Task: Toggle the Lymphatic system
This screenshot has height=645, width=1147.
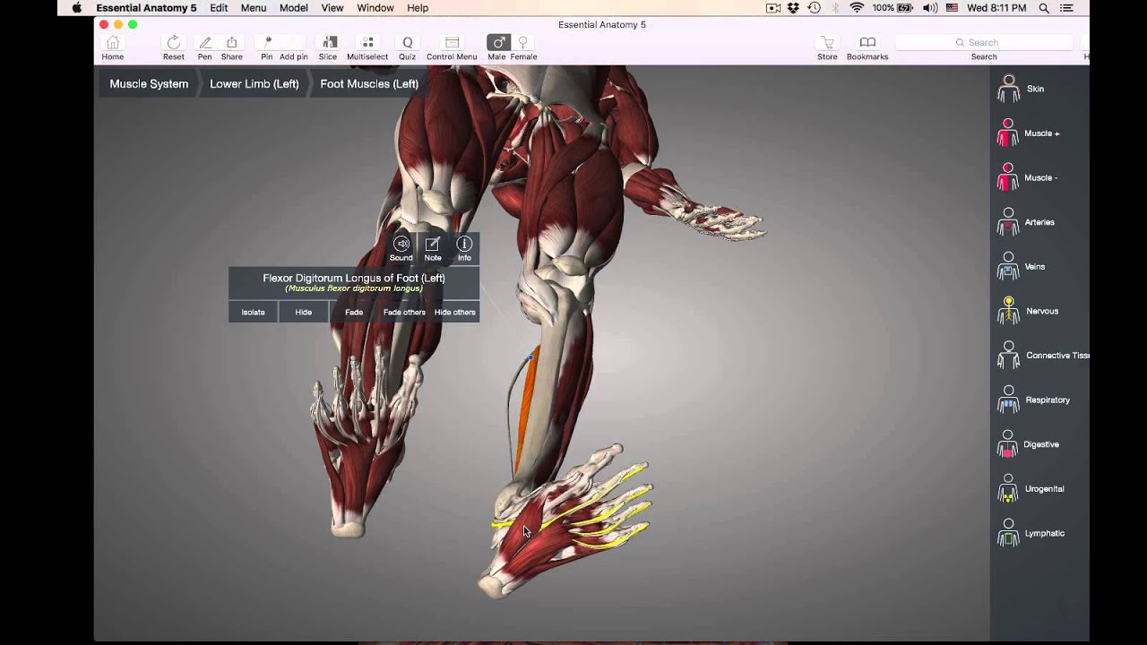Action: pyautogui.click(x=1031, y=534)
